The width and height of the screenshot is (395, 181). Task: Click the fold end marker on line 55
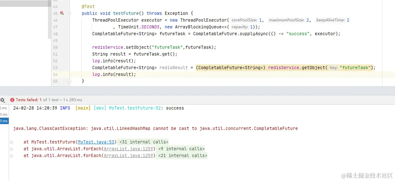point(70,81)
